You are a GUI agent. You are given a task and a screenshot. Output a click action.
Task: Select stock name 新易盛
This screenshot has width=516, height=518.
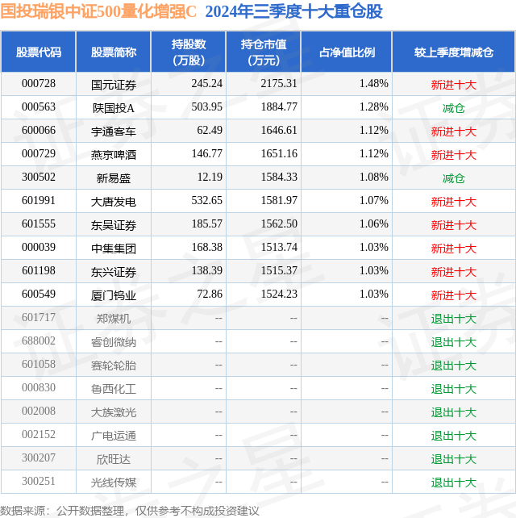click(113, 179)
